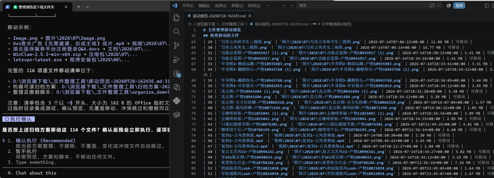Click the 执行确认 header label in terminal
494x178 pixels.
(x=18, y=119)
